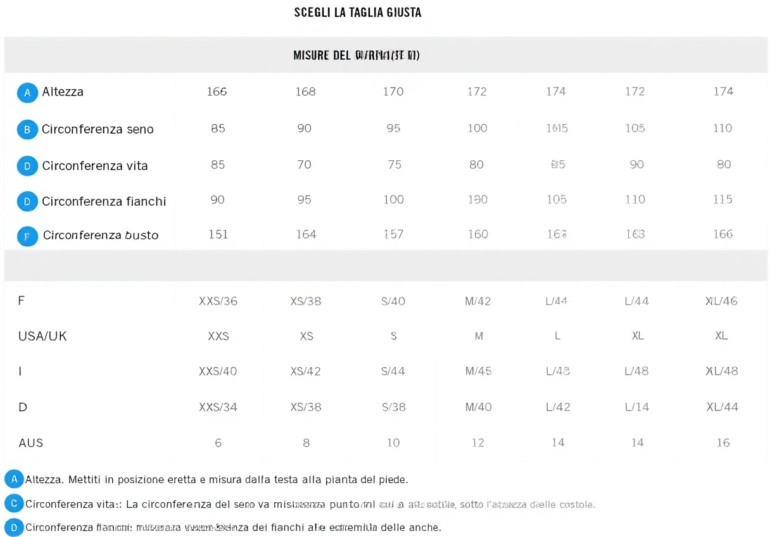Click the blue A badge beside Altezza row
Image resolution: width=770 pixels, height=537 pixels.
point(27,92)
